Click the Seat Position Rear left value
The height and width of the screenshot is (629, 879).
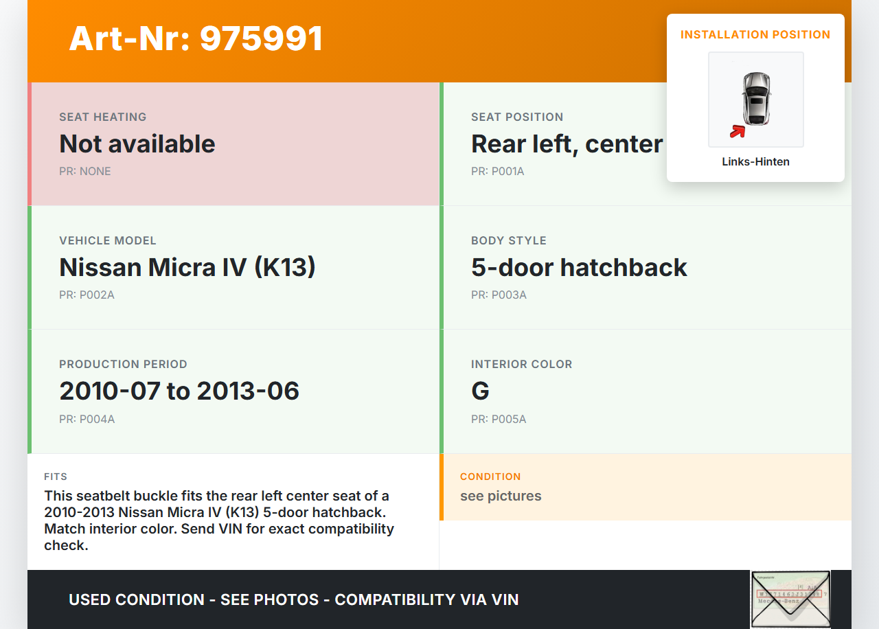567,144
